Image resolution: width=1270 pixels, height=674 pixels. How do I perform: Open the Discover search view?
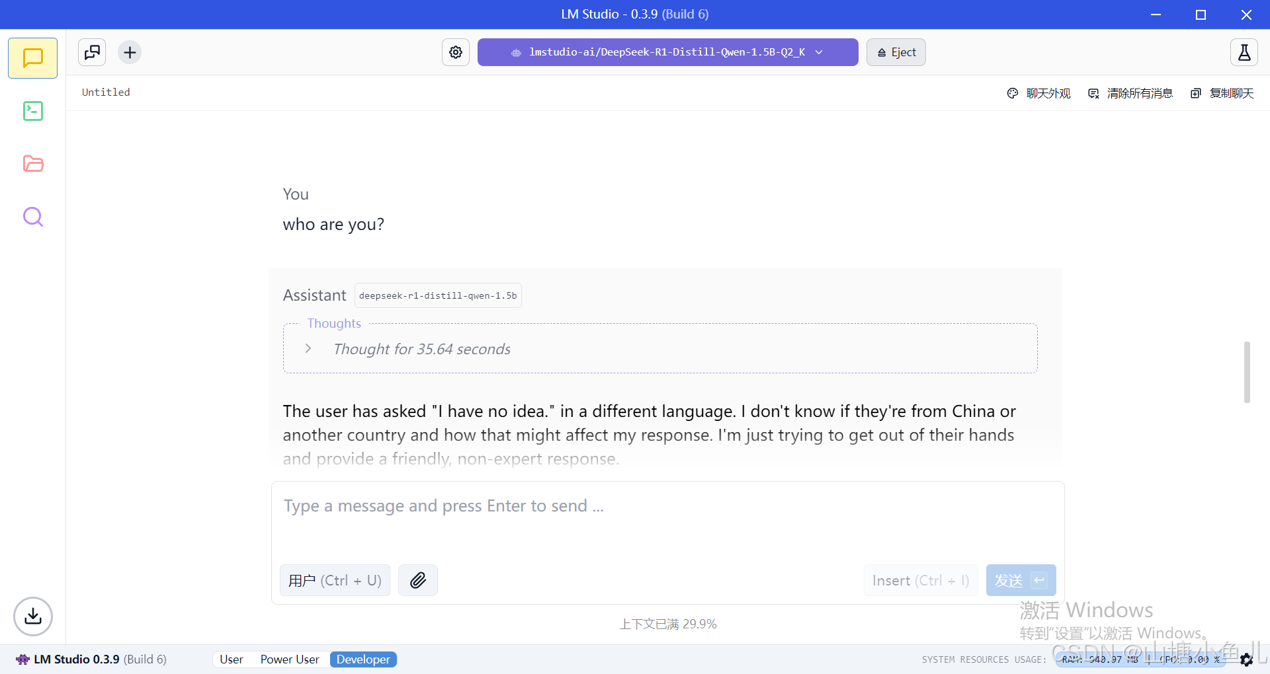(x=33, y=217)
